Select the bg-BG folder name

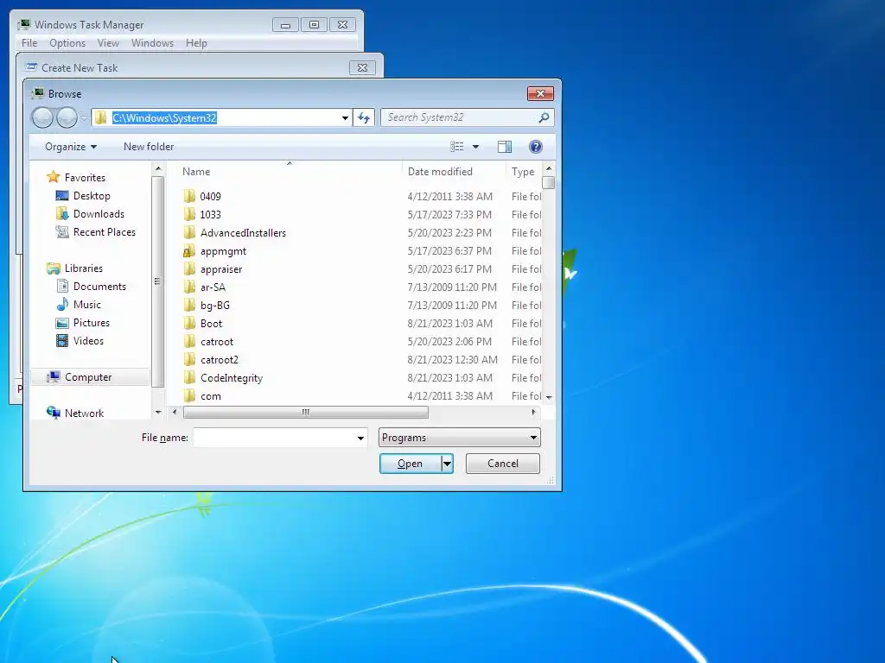tap(215, 305)
